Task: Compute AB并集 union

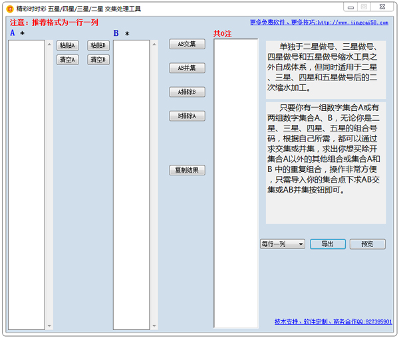Action: [187, 68]
